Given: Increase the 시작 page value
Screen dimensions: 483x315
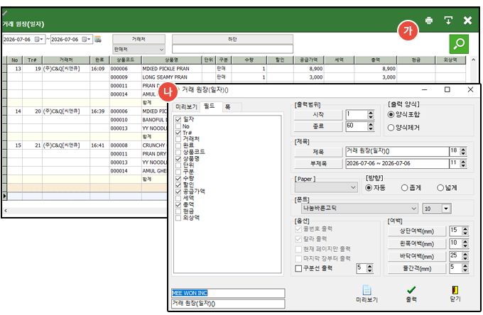Looking at the screenshot, I should tap(371, 113).
